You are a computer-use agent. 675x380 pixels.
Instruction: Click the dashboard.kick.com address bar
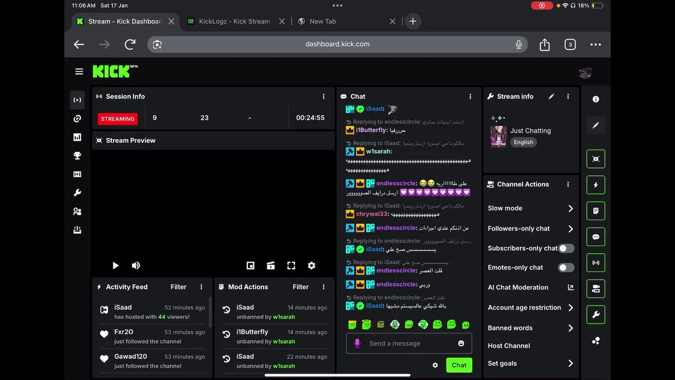point(337,44)
